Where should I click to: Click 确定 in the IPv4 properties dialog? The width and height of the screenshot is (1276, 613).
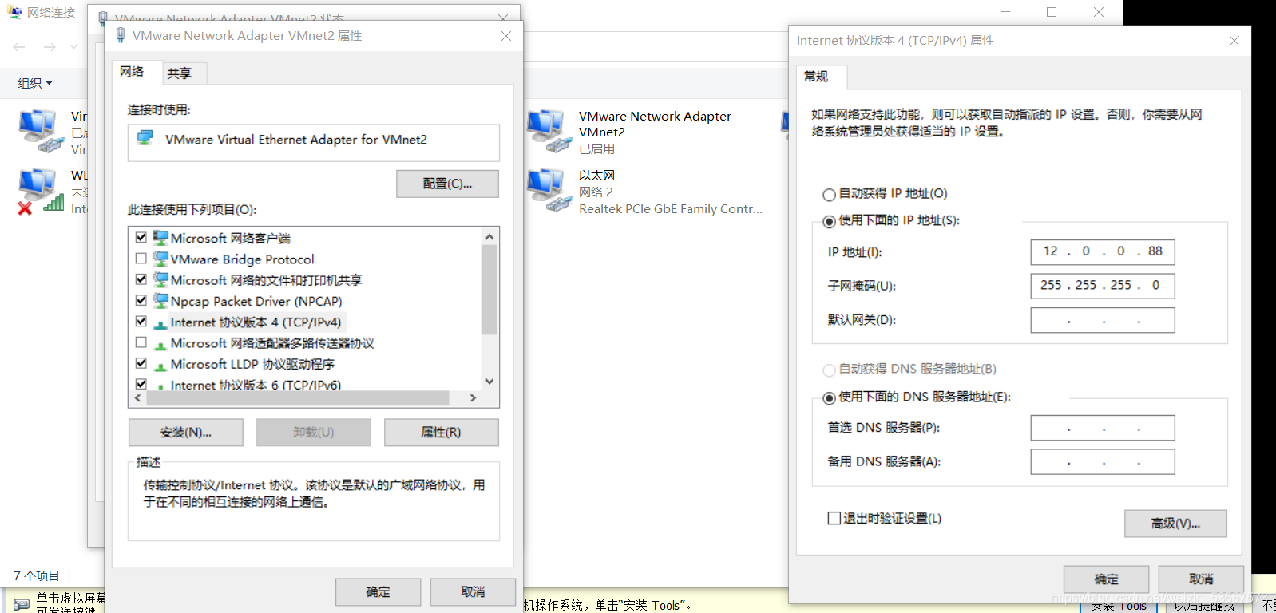point(1106,579)
